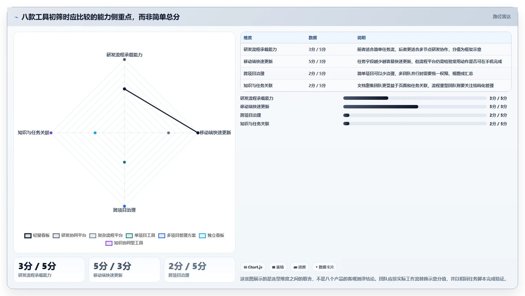This screenshot has width=525, height=296.
Task: Click the 数据 table column header
Action: pyautogui.click(x=313, y=38)
